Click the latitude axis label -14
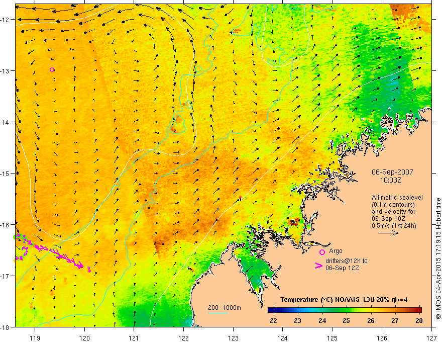 6,122
